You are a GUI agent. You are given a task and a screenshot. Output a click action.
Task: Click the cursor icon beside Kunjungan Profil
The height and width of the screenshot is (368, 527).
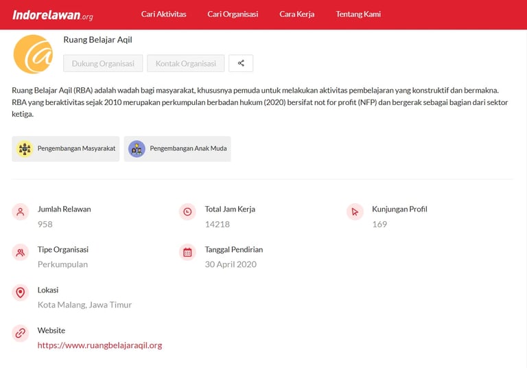(x=355, y=211)
